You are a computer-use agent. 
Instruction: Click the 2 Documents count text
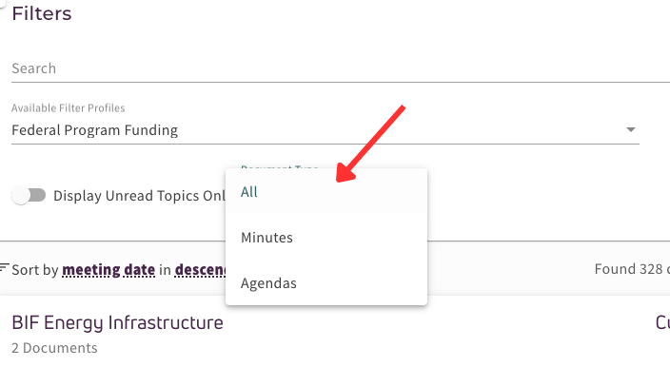point(54,348)
